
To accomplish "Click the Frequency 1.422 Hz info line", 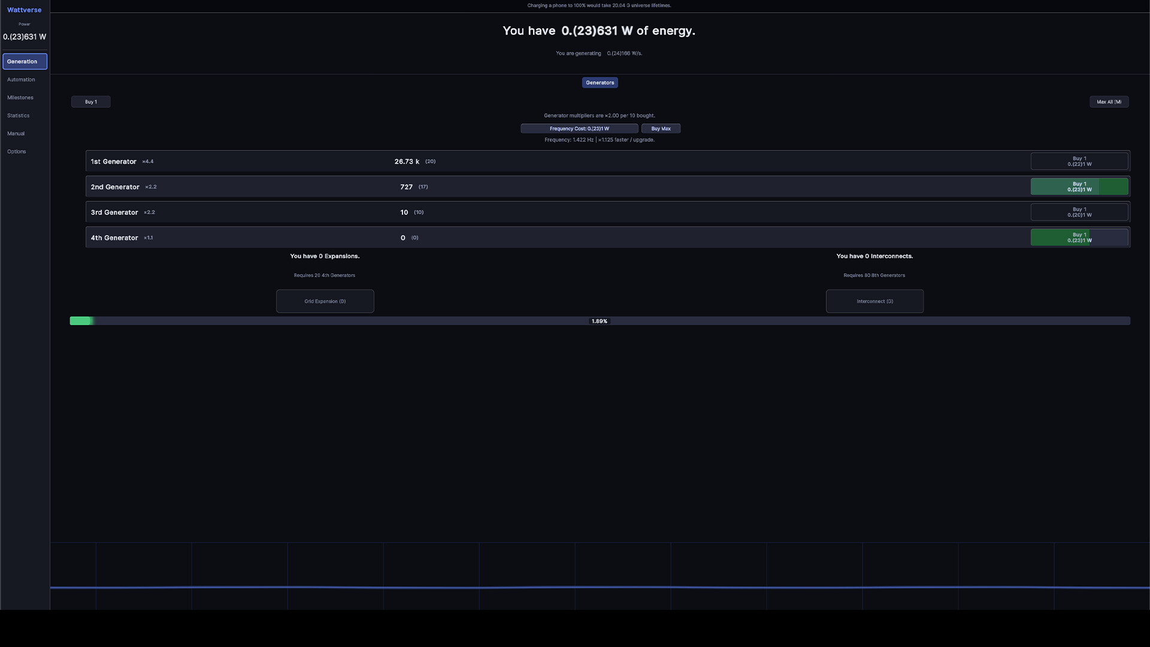I will coord(599,140).
